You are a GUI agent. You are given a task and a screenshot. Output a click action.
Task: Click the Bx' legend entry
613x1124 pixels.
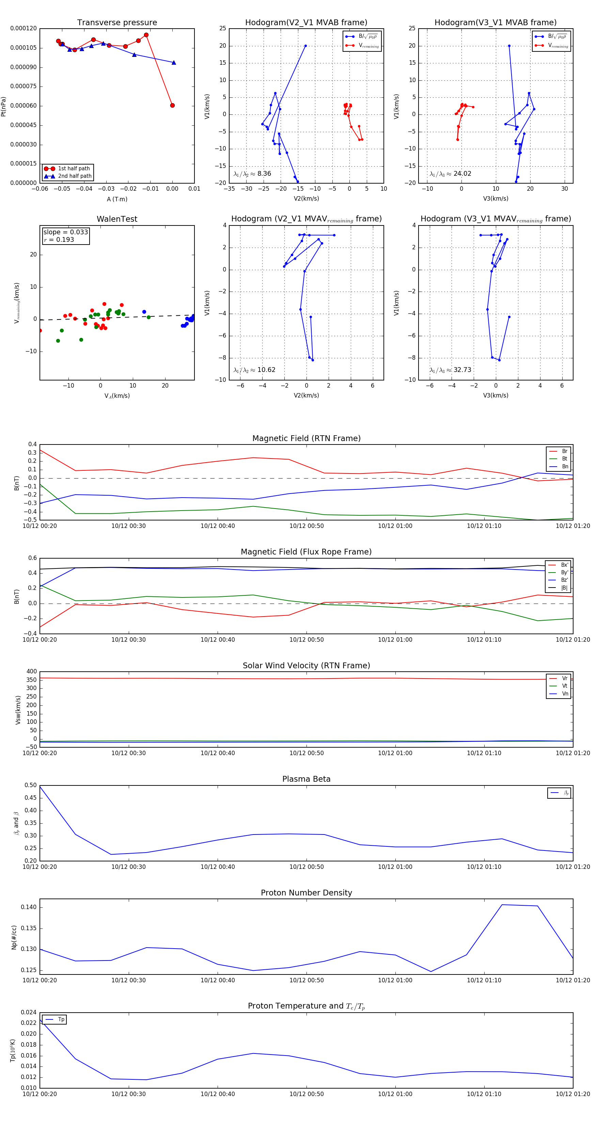(558, 565)
